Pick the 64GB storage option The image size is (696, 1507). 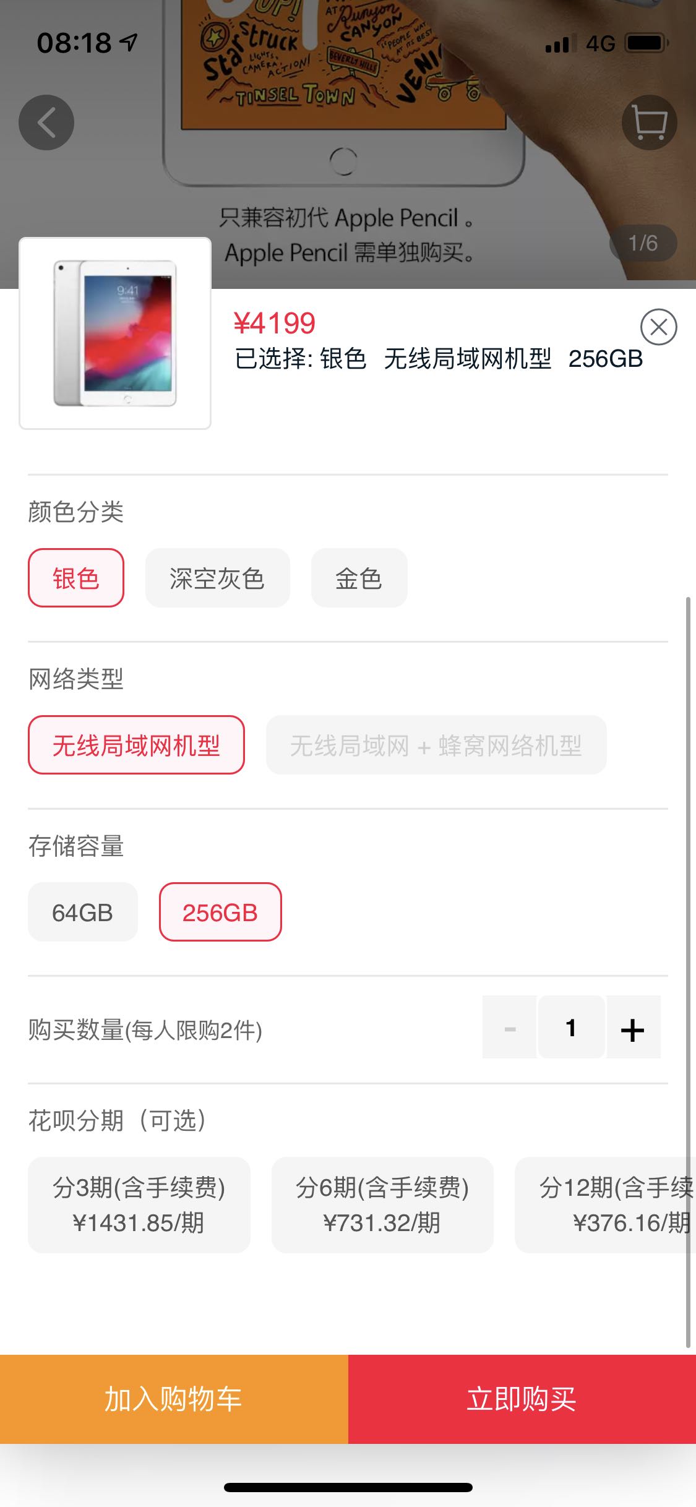point(82,912)
